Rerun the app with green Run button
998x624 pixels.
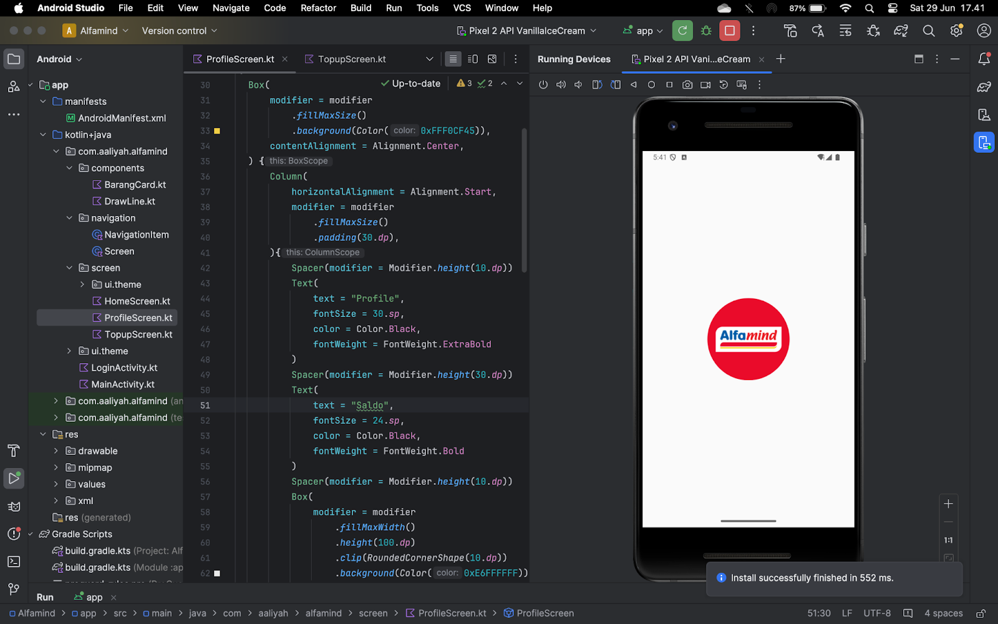point(682,31)
